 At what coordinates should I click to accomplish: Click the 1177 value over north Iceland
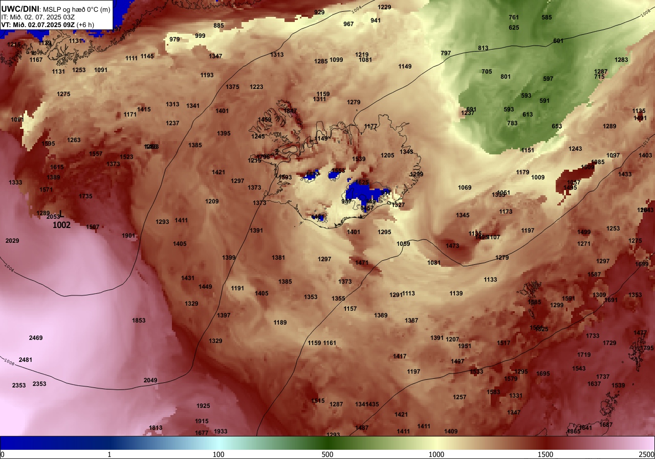(x=370, y=126)
